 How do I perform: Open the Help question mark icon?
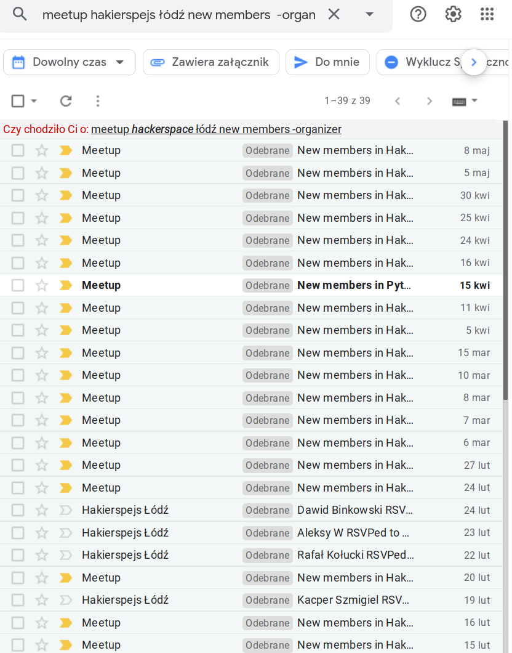(x=418, y=14)
